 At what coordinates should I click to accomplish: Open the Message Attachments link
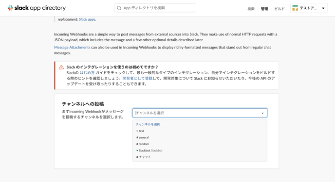coord(72,47)
